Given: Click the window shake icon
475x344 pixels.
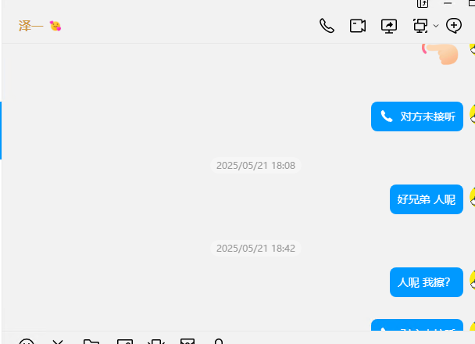Looking at the screenshot, I should click(156, 342).
